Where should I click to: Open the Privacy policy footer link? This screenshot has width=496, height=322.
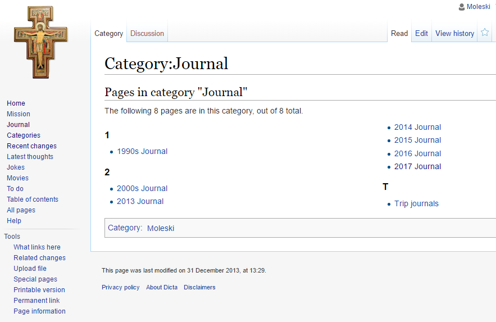click(x=121, y=287)
